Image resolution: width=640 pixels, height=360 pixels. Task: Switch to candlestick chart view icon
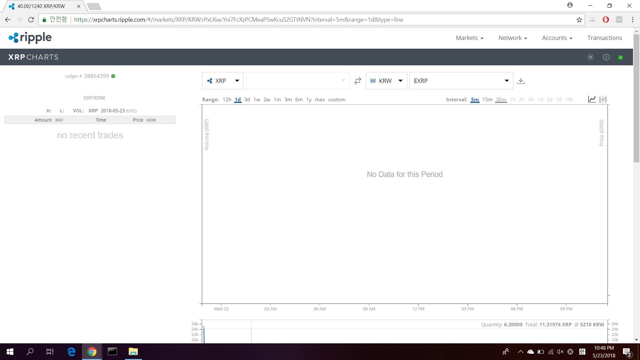point(603,99)
